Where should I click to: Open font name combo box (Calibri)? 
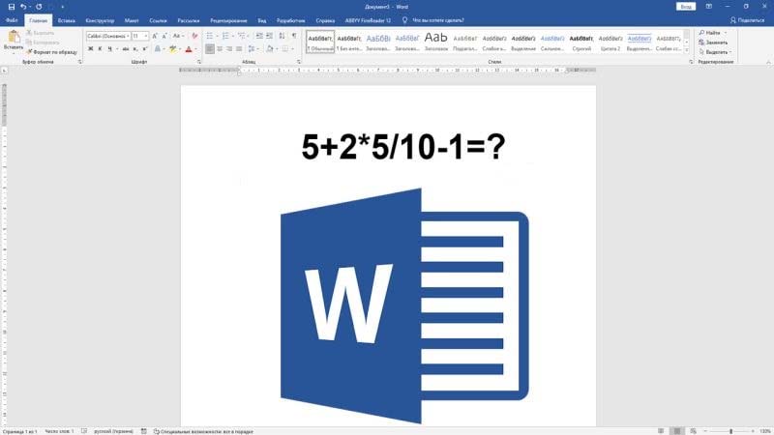click(x=108, y=36)
